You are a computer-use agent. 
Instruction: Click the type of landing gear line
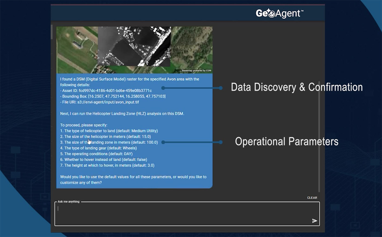click(98, 148)
